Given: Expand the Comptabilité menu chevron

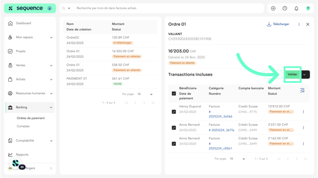Looking at the screenshot, I should (x=51, y=141).
